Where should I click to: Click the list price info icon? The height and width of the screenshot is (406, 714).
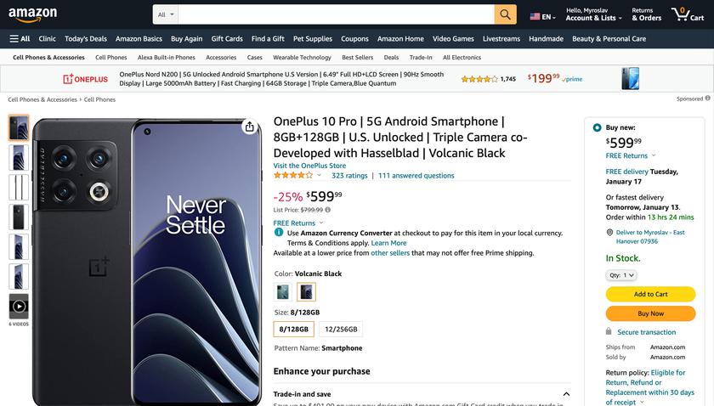pyautogui.click(x=328, y=209)
